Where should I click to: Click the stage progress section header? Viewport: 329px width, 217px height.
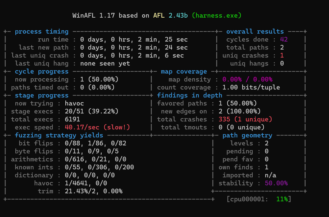point(41,96)
